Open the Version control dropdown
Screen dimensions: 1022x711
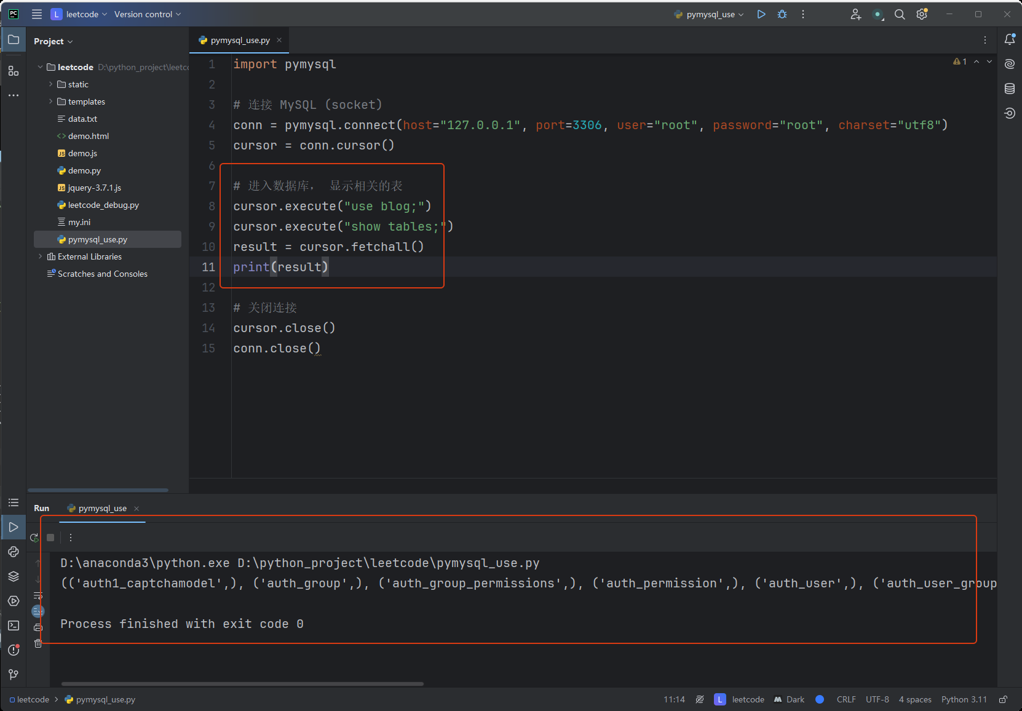point(148,14)
